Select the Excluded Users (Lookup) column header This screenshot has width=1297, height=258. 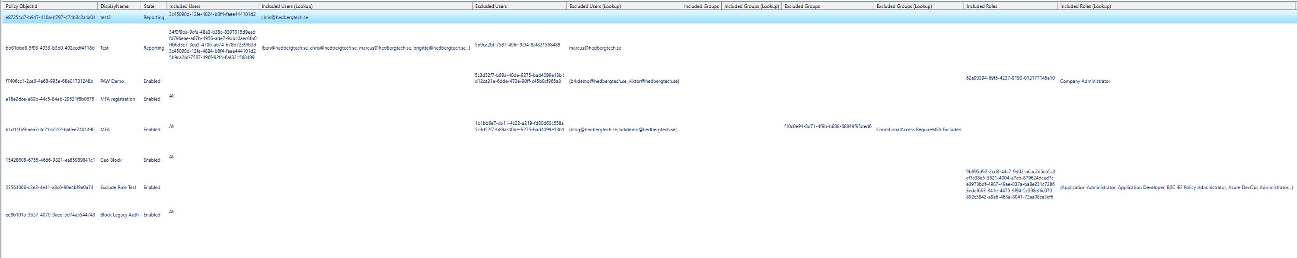point(594,6)
